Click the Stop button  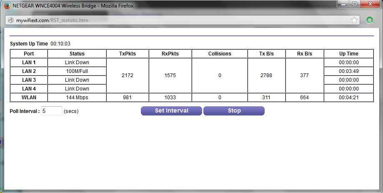point(234,110)
